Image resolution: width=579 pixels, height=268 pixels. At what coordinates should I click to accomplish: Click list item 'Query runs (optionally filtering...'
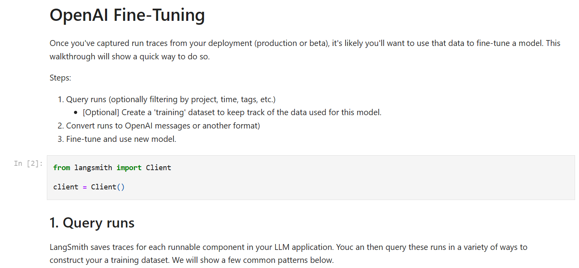170,99
